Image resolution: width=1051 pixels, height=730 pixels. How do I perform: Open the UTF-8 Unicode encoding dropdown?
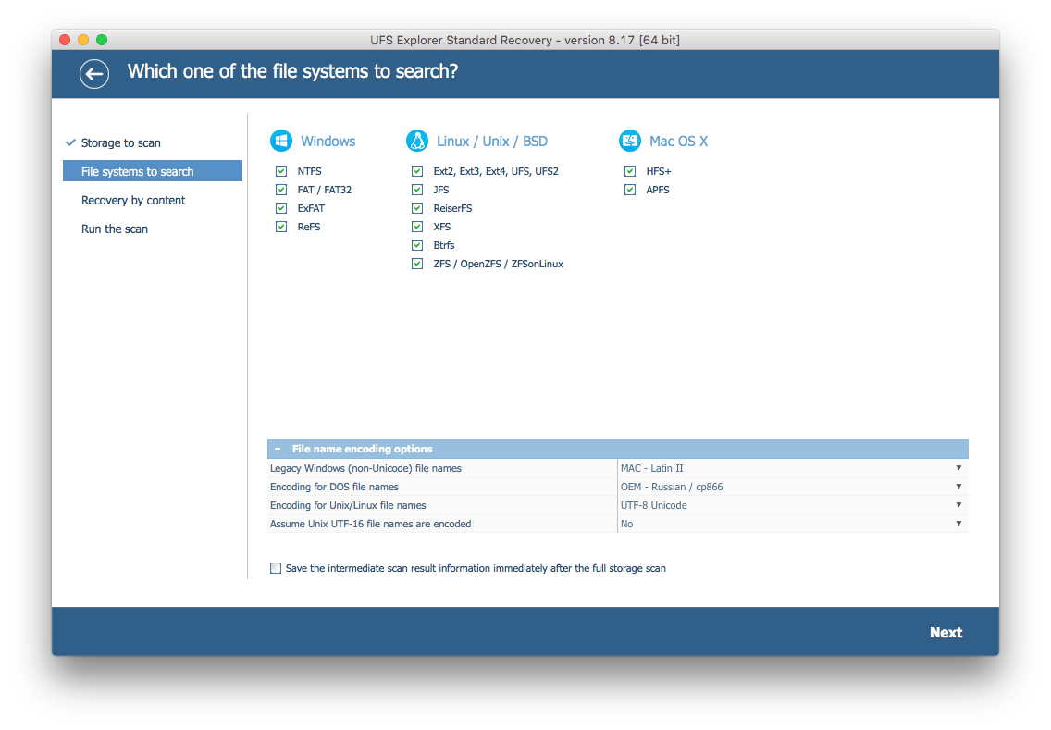point(792,505)
